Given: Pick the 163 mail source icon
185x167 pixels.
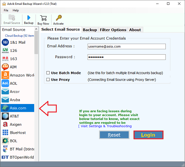Looking at the screenshot, I should click(x=5, y=58).
